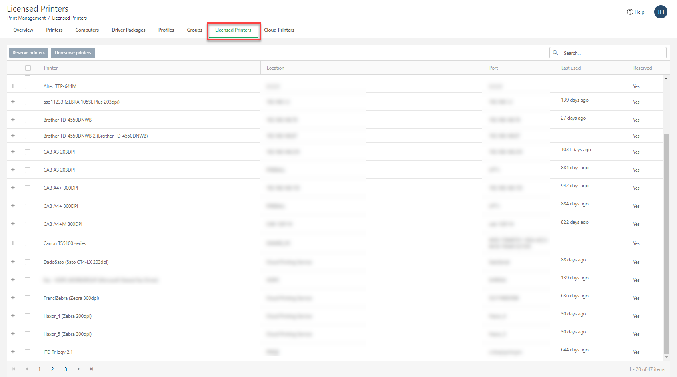
Task: Switch to the Cloud Printers tab
Action: pos(279,30)
